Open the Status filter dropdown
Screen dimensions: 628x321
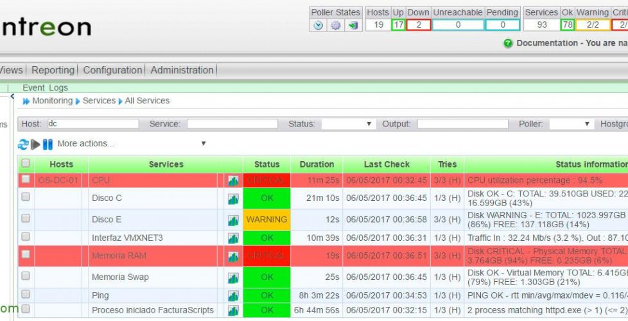pos(348,124)
